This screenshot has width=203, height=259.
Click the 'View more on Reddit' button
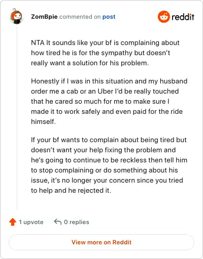tap(101, 242)
